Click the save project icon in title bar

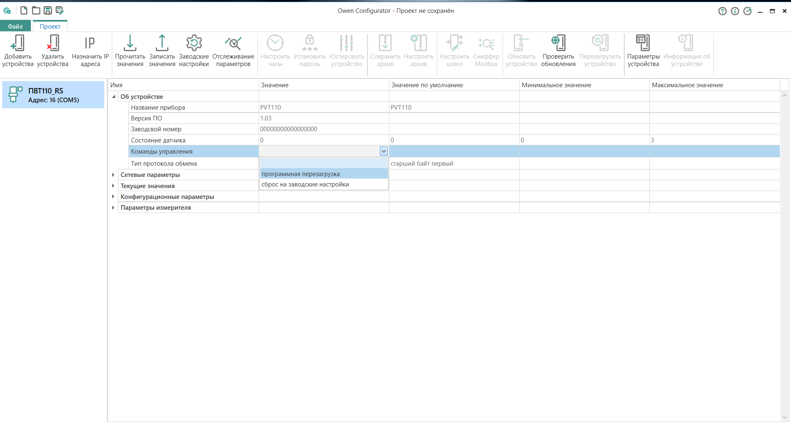[48, 10]
